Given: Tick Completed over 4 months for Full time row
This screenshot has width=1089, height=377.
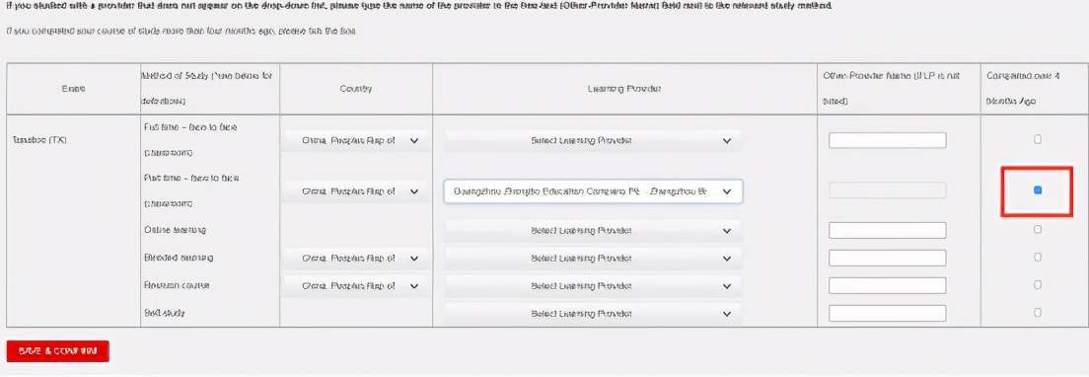Looking at the screenshot, I should (x=1038, y=139).
